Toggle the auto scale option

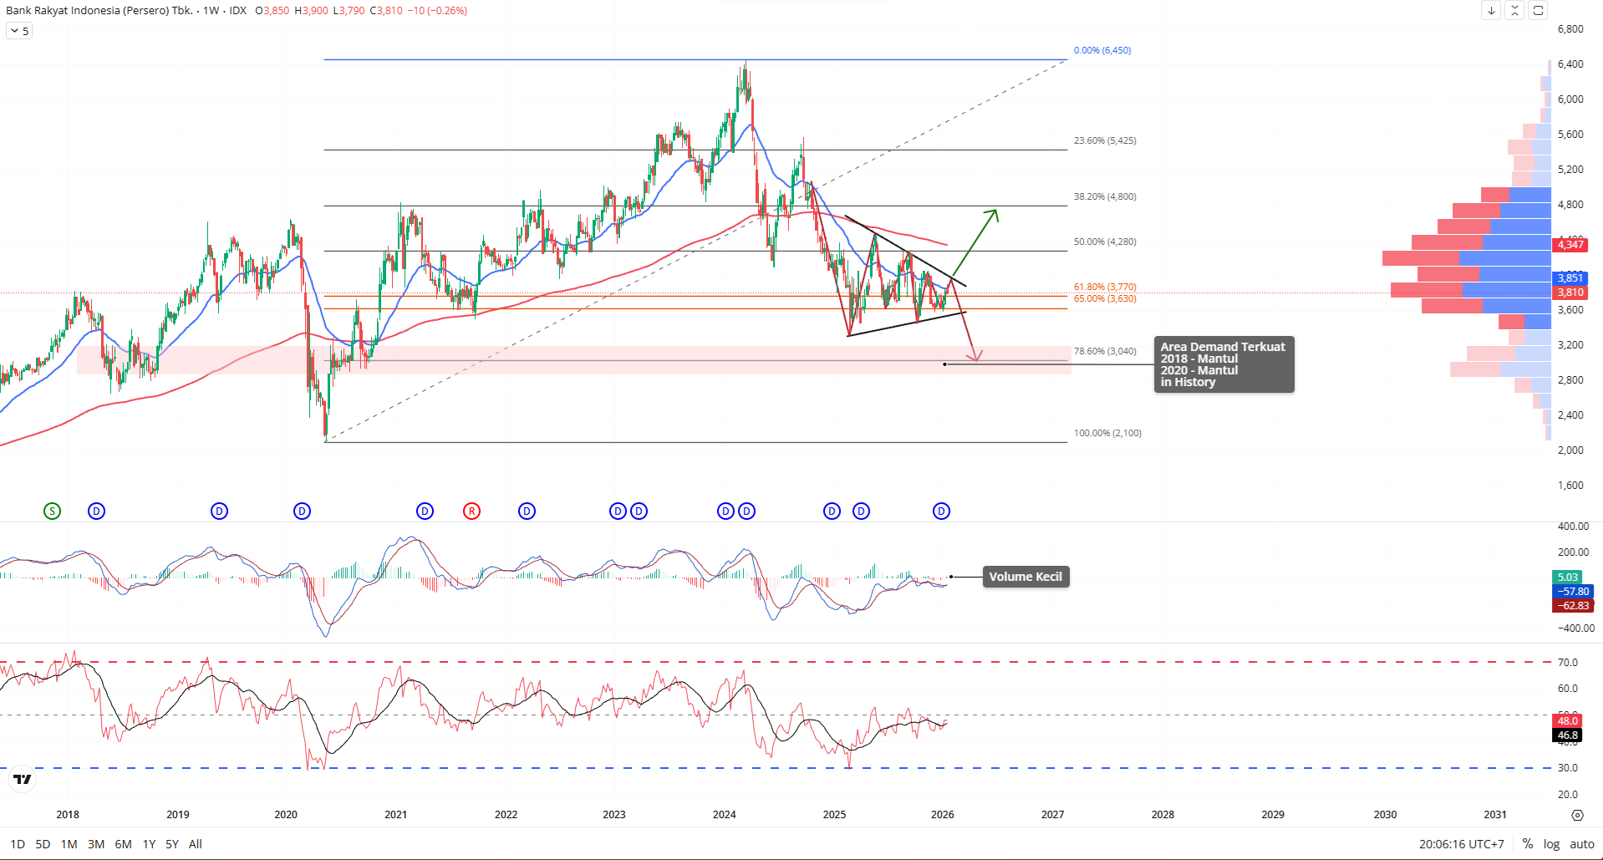pyautogui.click(x=1581, y=844)
